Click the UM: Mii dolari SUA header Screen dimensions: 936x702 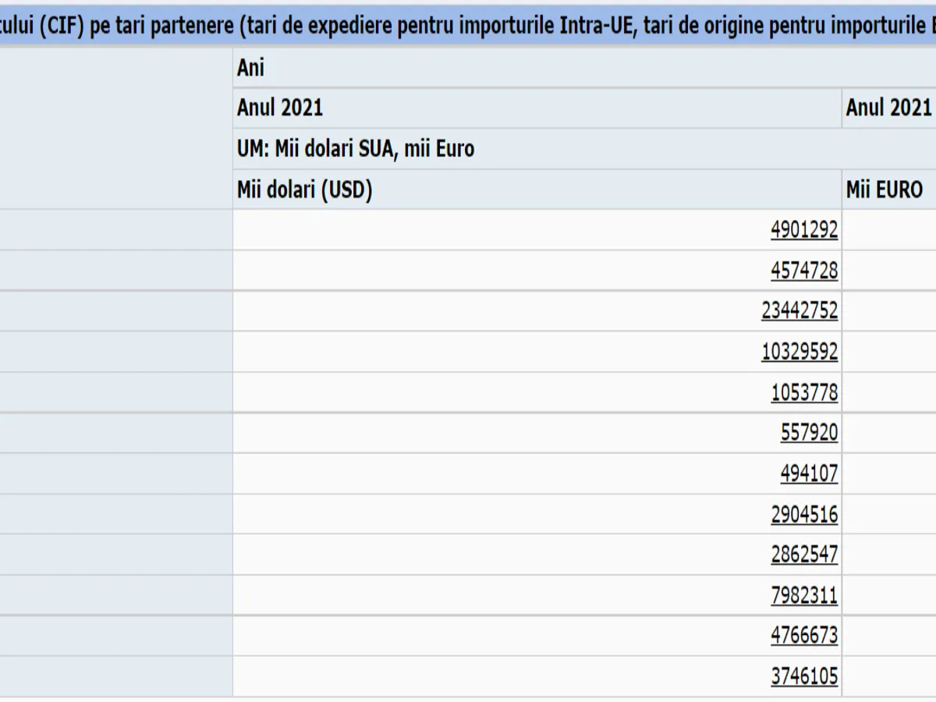pyautogui.click(x=356, y=148)
